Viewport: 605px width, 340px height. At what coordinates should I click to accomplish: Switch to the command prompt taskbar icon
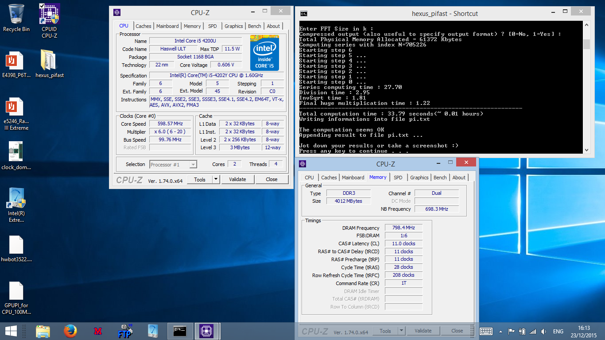180,331
